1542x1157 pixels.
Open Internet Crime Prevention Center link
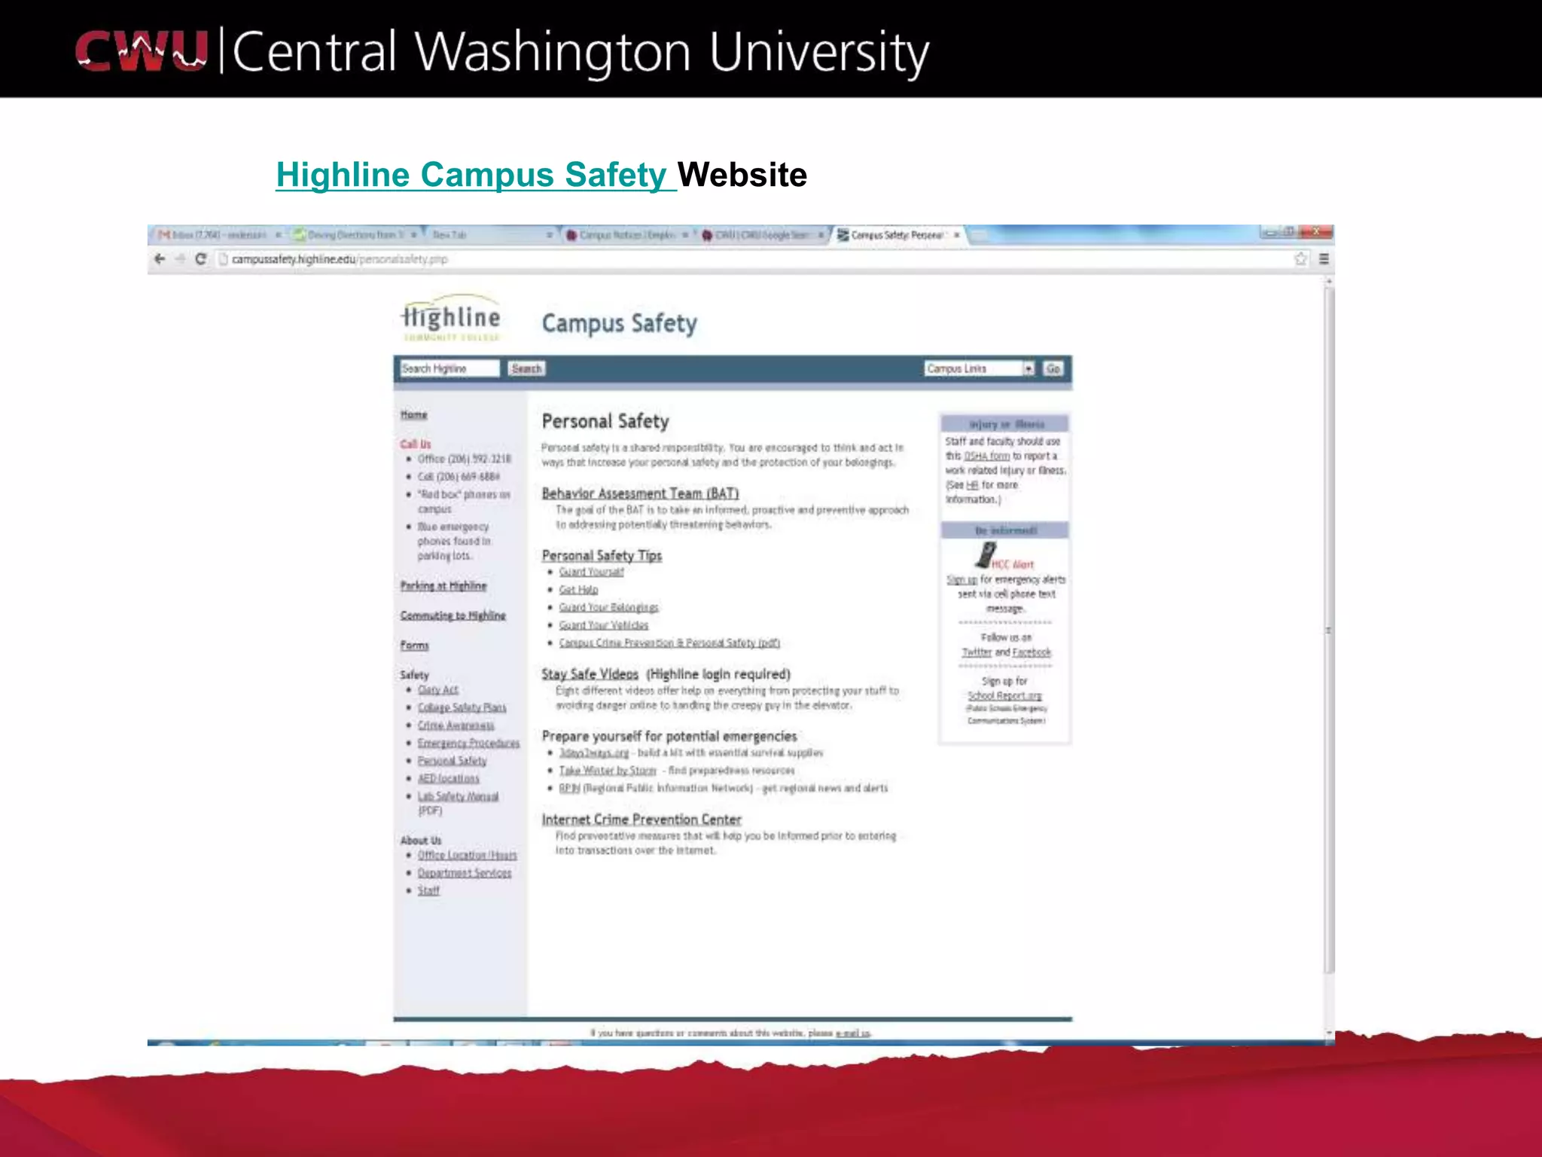point(641,820)
